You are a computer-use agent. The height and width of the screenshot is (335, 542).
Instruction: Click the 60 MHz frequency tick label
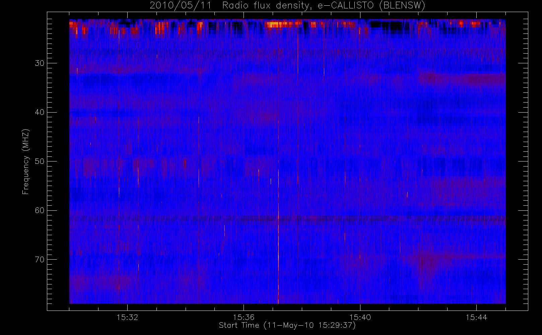click(40, 210)
